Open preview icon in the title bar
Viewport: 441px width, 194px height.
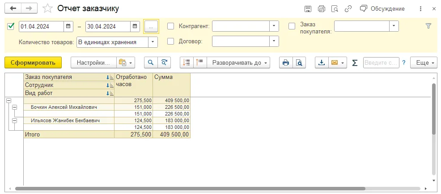tap(335, 8)
